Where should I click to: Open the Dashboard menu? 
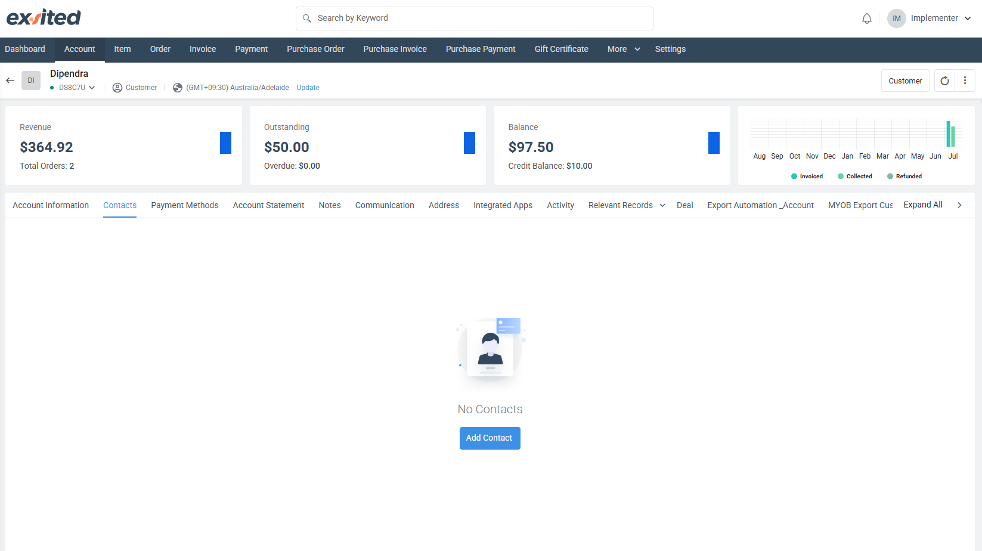tap(25, 49)
